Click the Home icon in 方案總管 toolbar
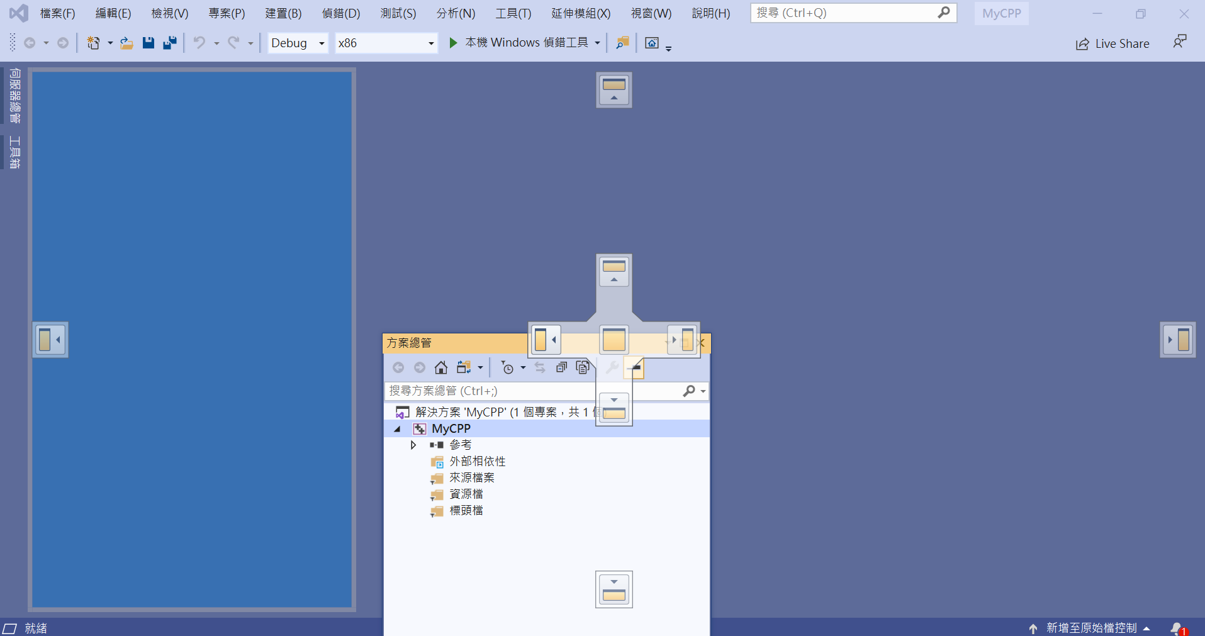Viewport: 1205px width, 636px height. tap(441, 367)
